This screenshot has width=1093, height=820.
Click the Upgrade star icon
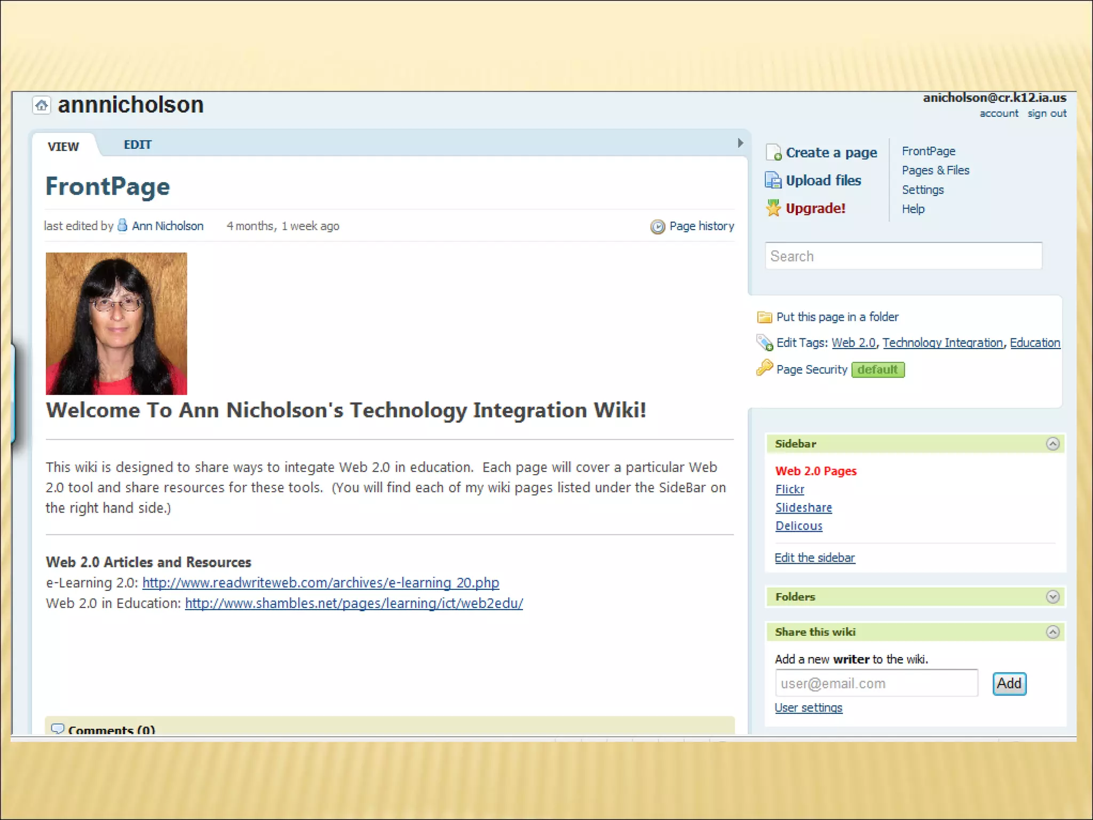(773, 208)
